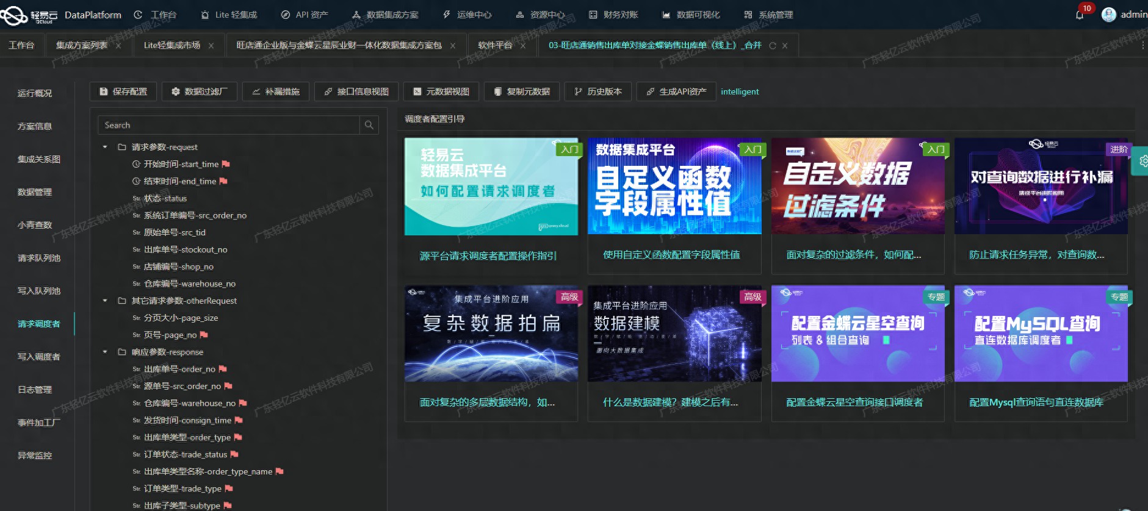
Task: Open the Lite 轻集成 menu
Action: point(229,15)
